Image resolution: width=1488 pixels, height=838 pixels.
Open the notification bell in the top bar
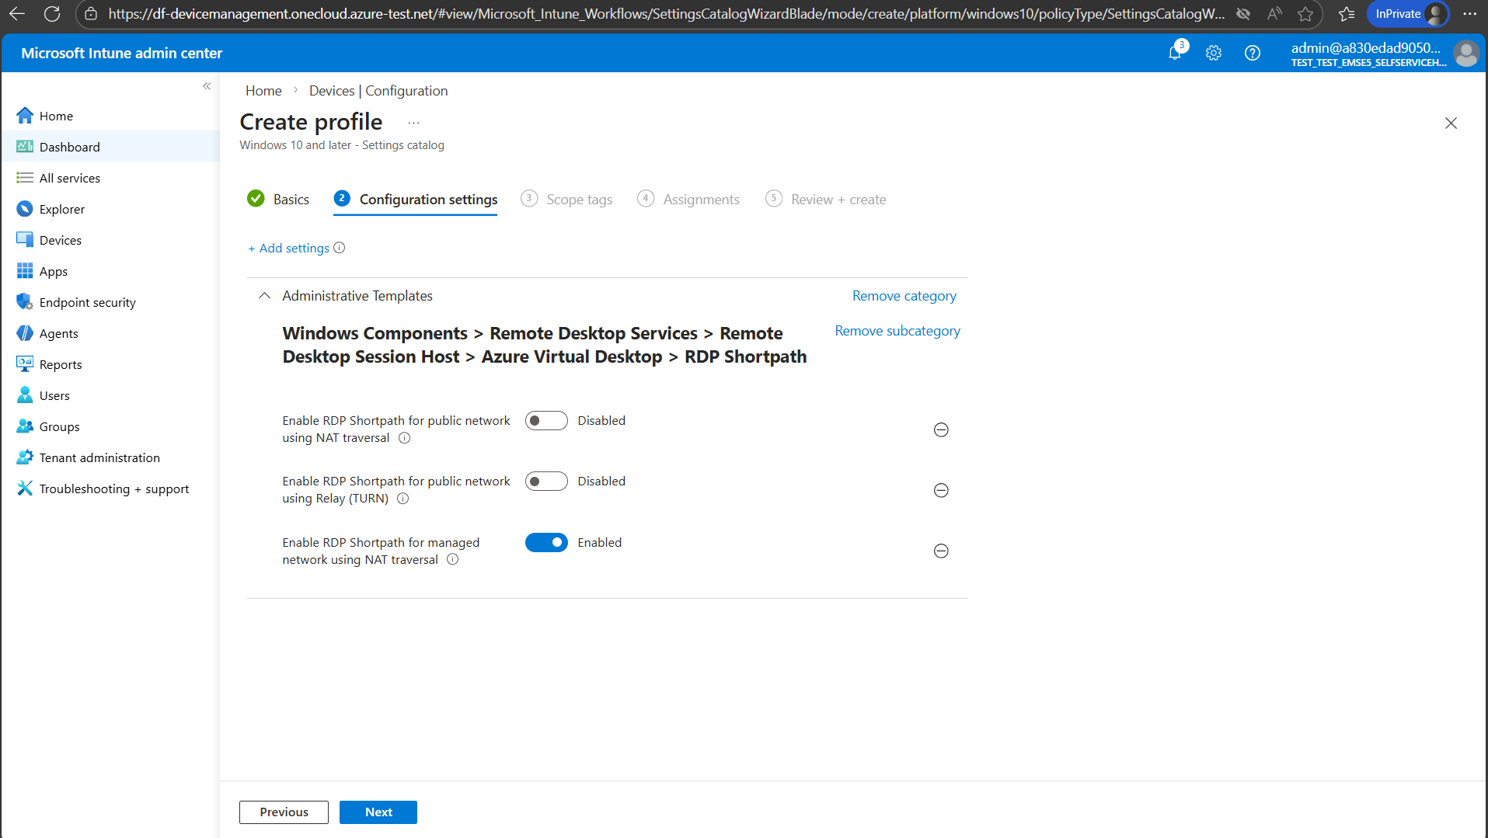[1175, 52]
